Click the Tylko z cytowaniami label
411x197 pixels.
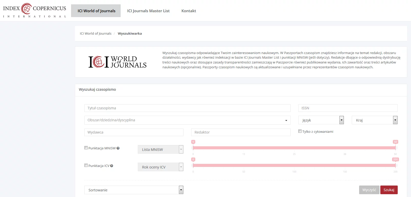318,132
